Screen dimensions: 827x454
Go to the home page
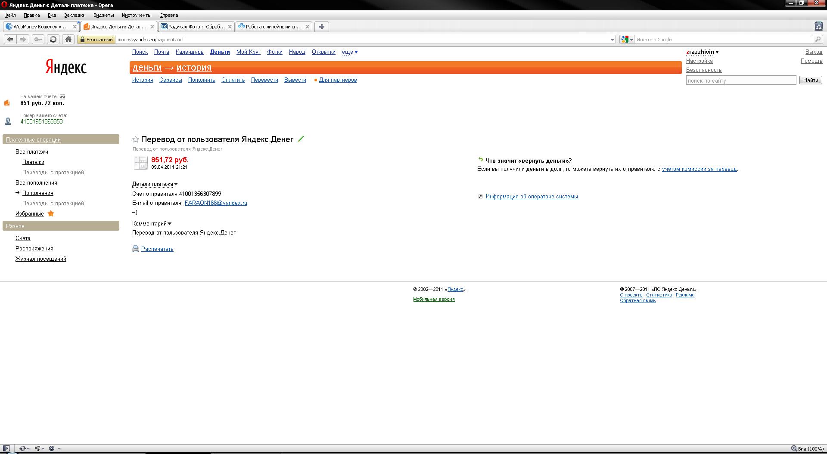coord(68,40)
